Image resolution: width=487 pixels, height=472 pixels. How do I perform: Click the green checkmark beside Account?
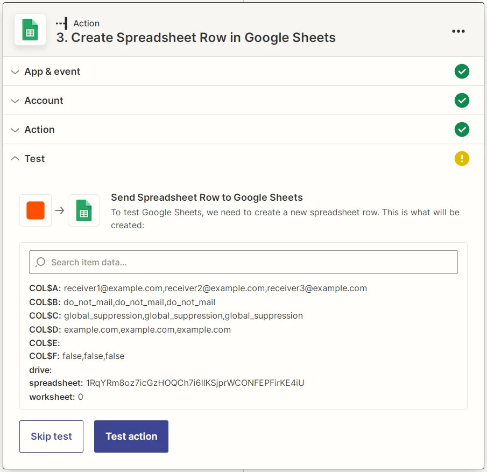pyautogui.click(x=462, y=100)
